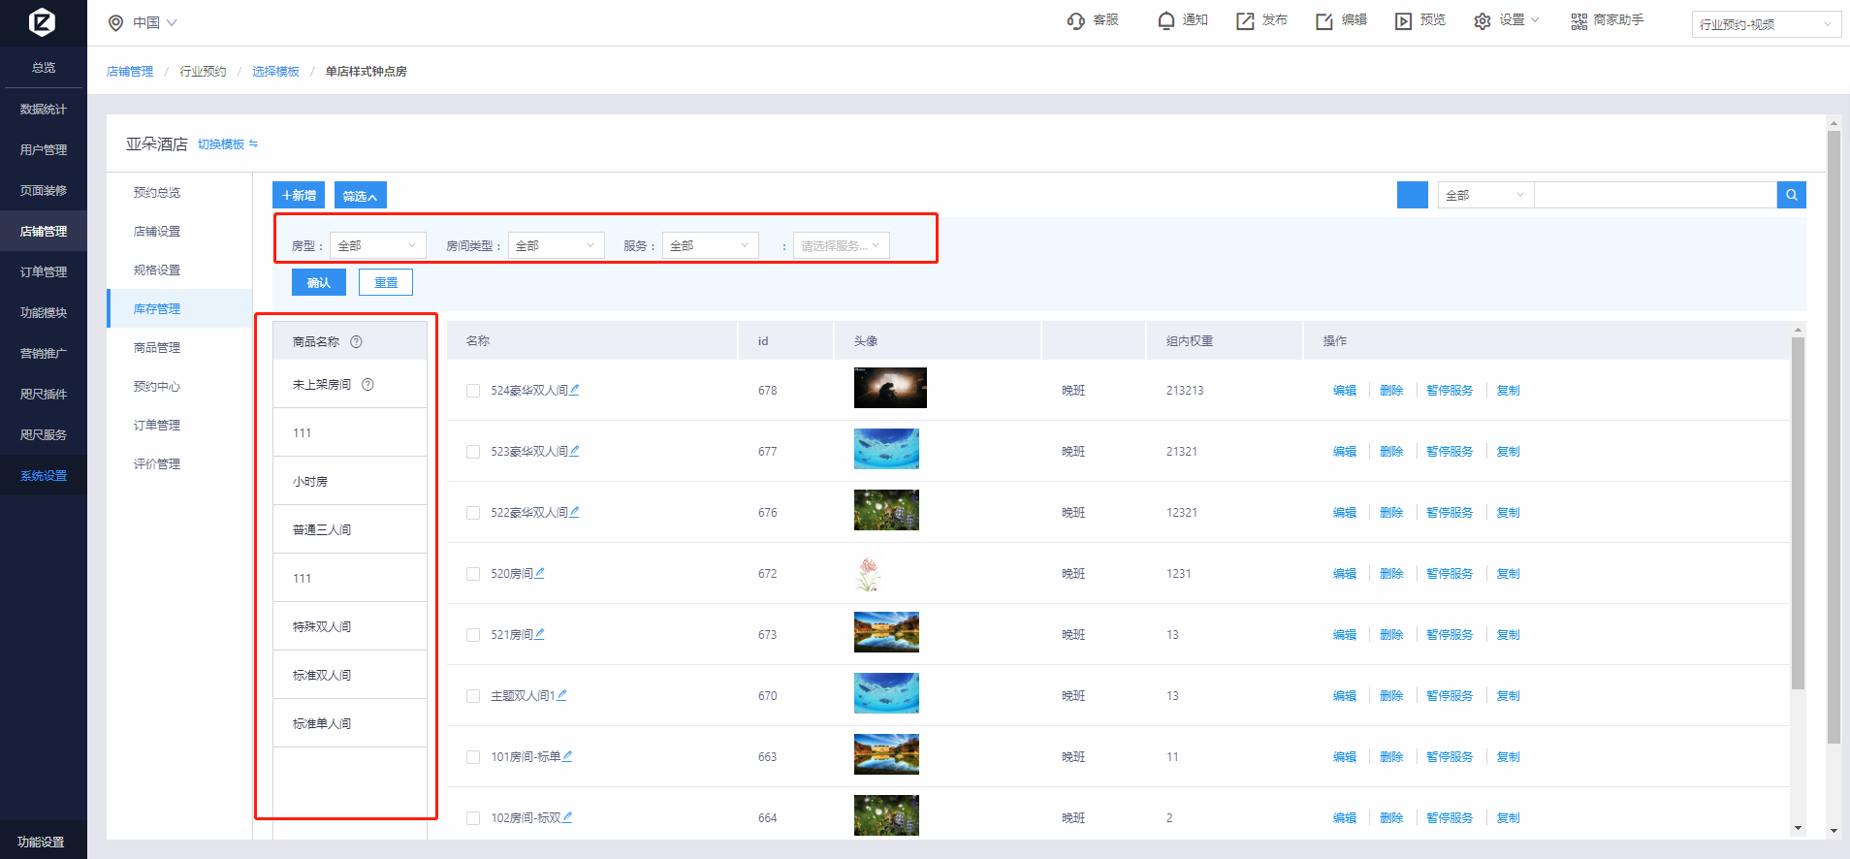Check the box for 102房间-标双
The width and height of the screenshot is (1850, 859).
pyautogui.click(x=473, y=818)
